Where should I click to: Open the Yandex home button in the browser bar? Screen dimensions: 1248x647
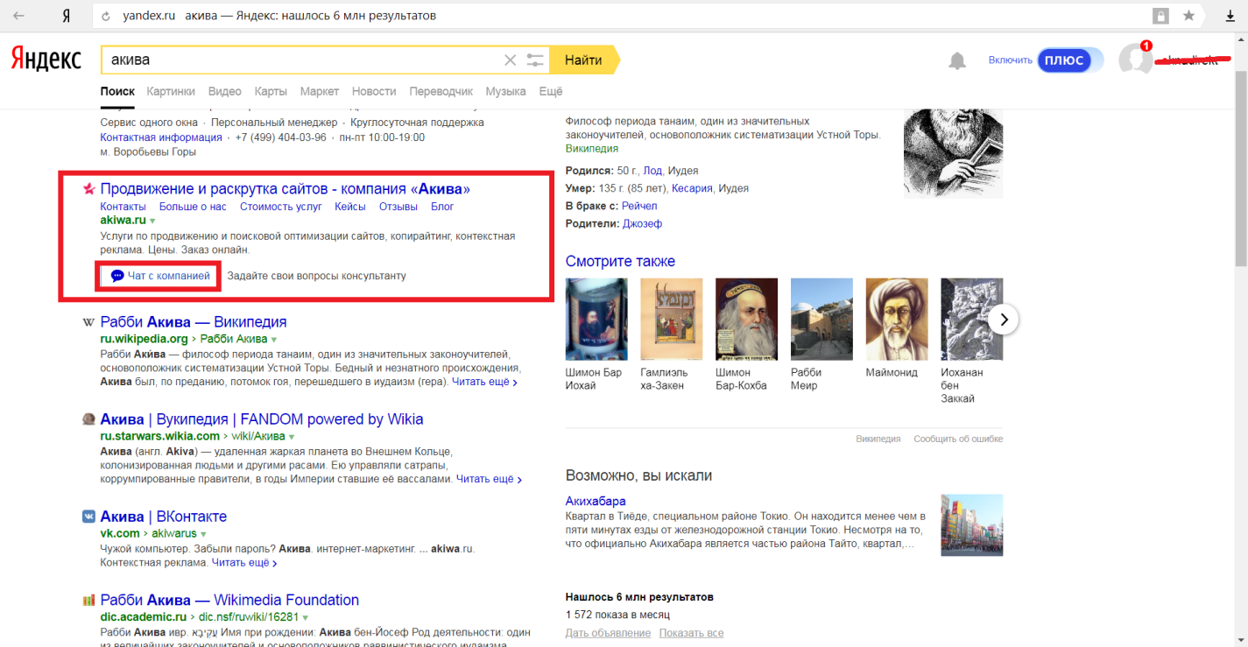tap(67, 16)
